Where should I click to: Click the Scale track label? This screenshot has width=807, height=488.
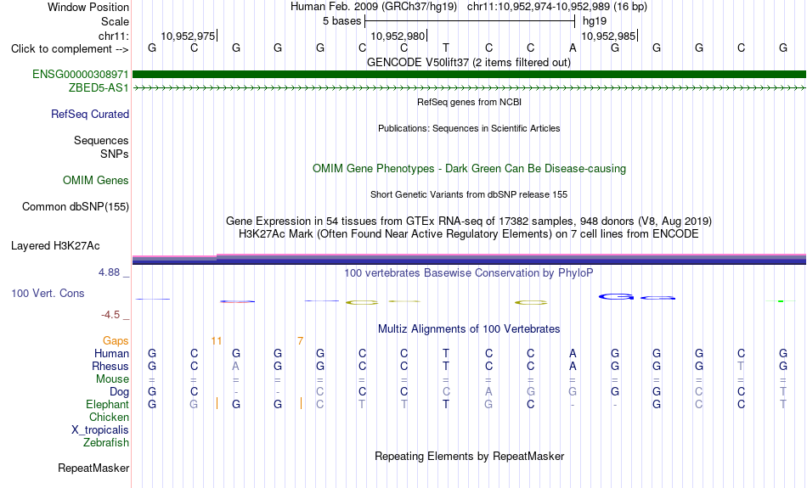click(115, 21)
